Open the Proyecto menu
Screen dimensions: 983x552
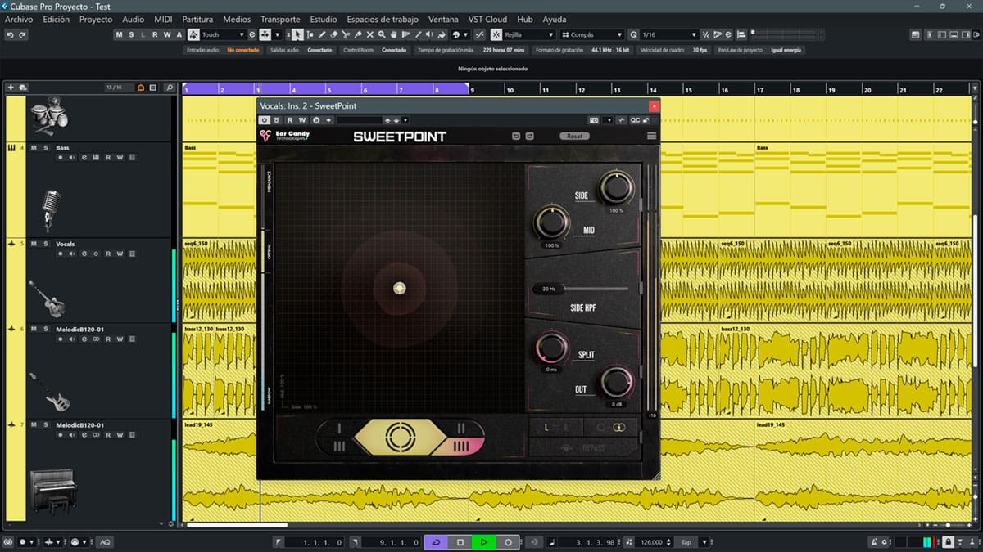[96, 19]
